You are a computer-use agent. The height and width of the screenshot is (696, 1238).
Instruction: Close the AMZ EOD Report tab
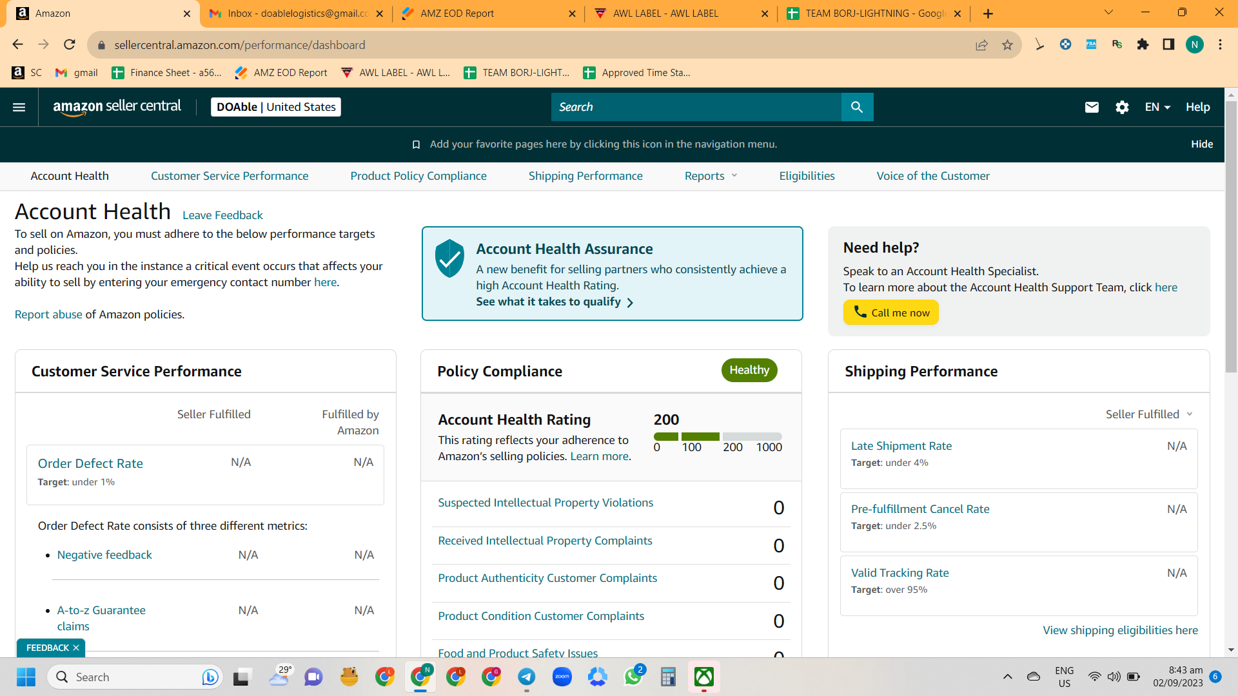point(572,14)
